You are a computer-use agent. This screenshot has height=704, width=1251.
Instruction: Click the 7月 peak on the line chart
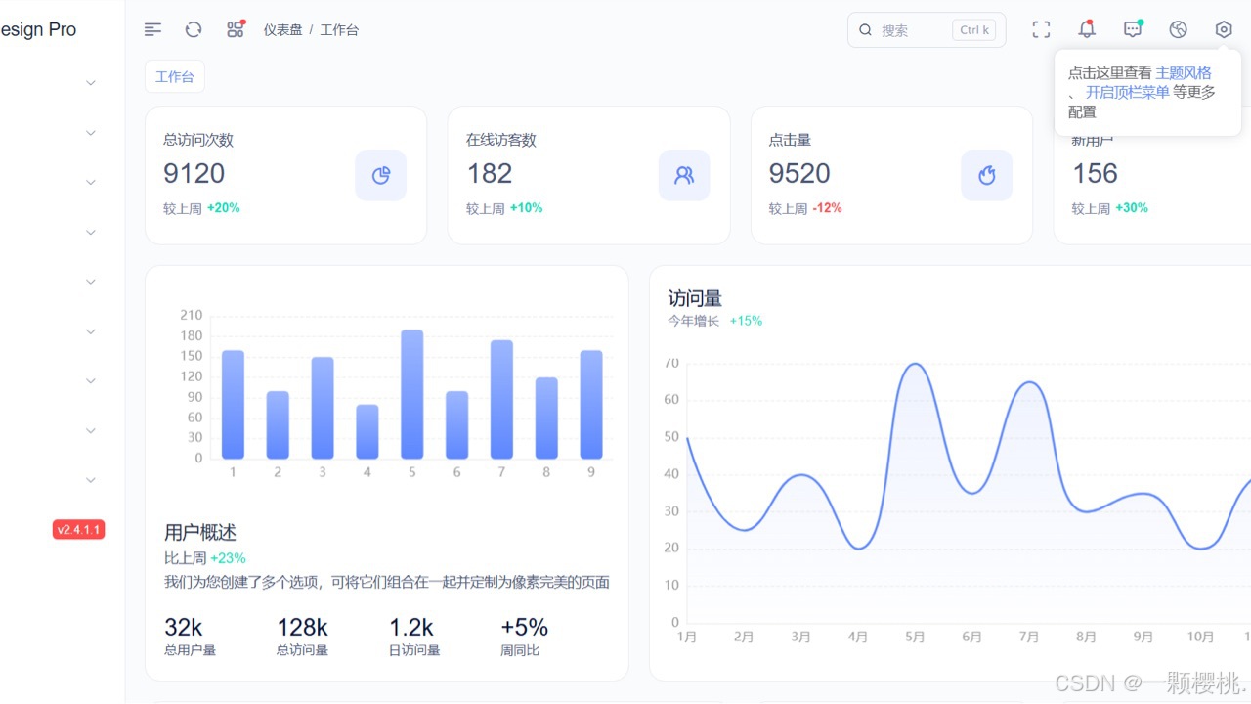(x=1029, y=382)
